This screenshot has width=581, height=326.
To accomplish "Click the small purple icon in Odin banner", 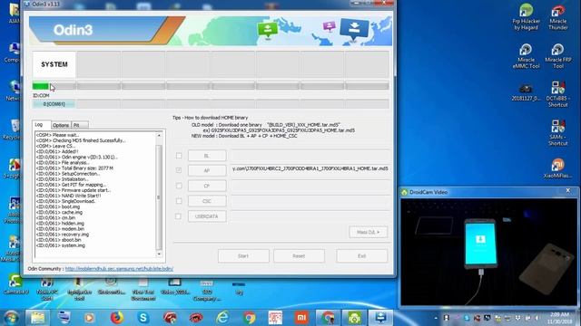I will 329,26.
